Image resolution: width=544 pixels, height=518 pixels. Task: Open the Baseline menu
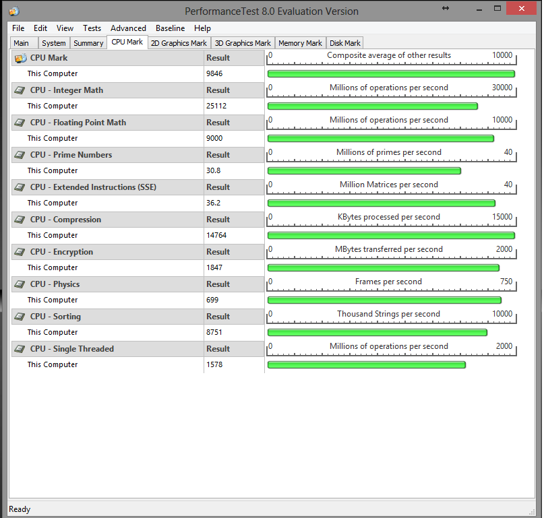(x=170, y=28)
